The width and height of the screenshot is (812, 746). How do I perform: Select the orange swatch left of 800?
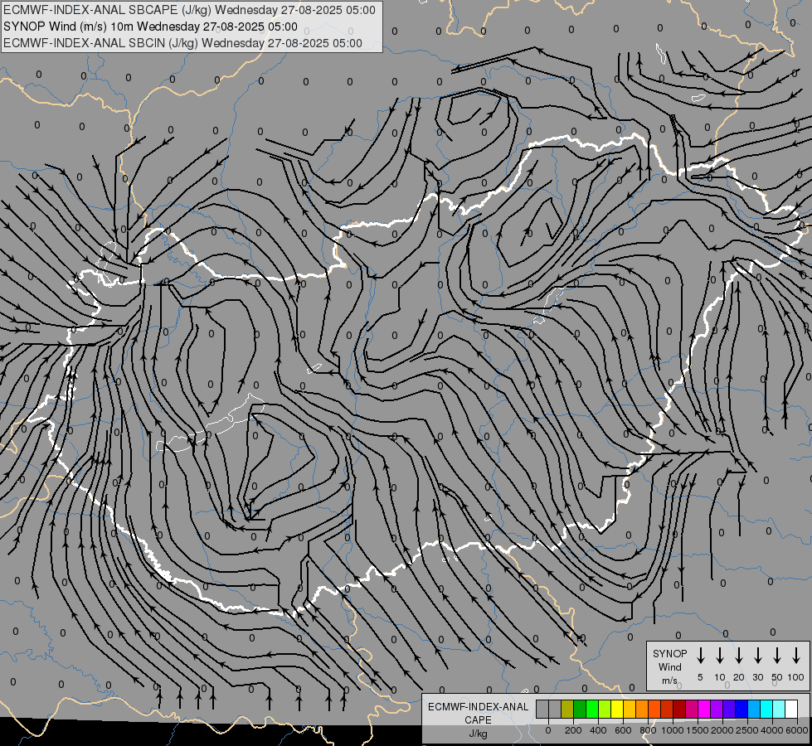642,709
